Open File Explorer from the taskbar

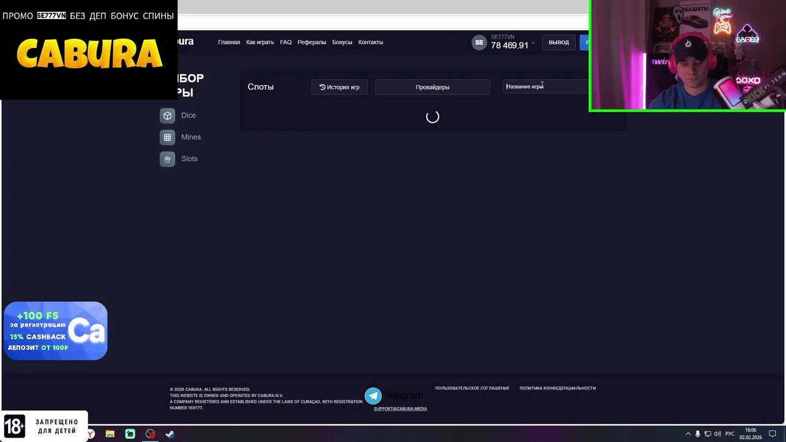pyautogui.click(x=110, y=434)
